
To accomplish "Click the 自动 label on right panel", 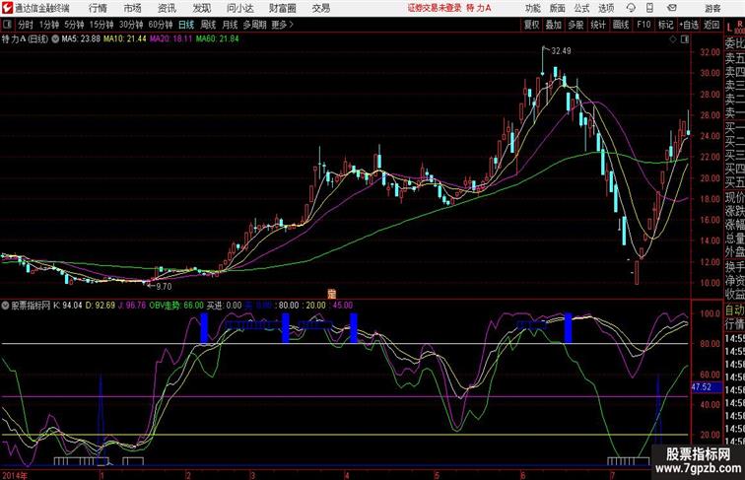I will 734,310.
